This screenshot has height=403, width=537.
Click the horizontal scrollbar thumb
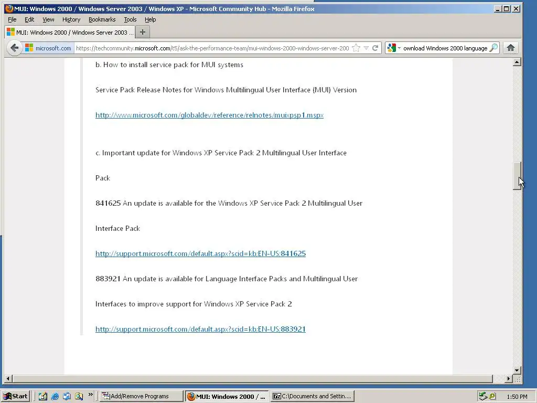pos(253,379)
